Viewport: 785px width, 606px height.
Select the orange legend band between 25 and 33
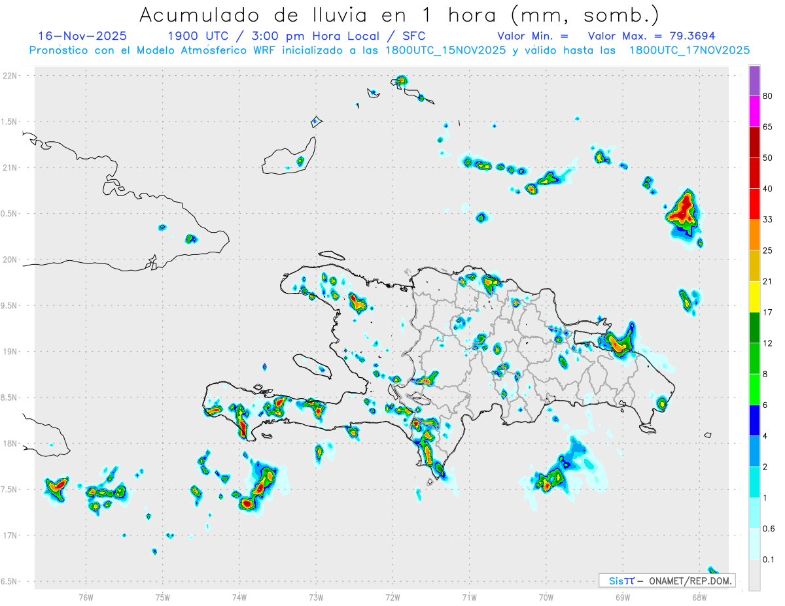(754, 235)
